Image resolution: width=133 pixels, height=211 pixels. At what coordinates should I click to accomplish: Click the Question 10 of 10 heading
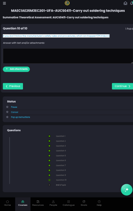pos(15,28)
